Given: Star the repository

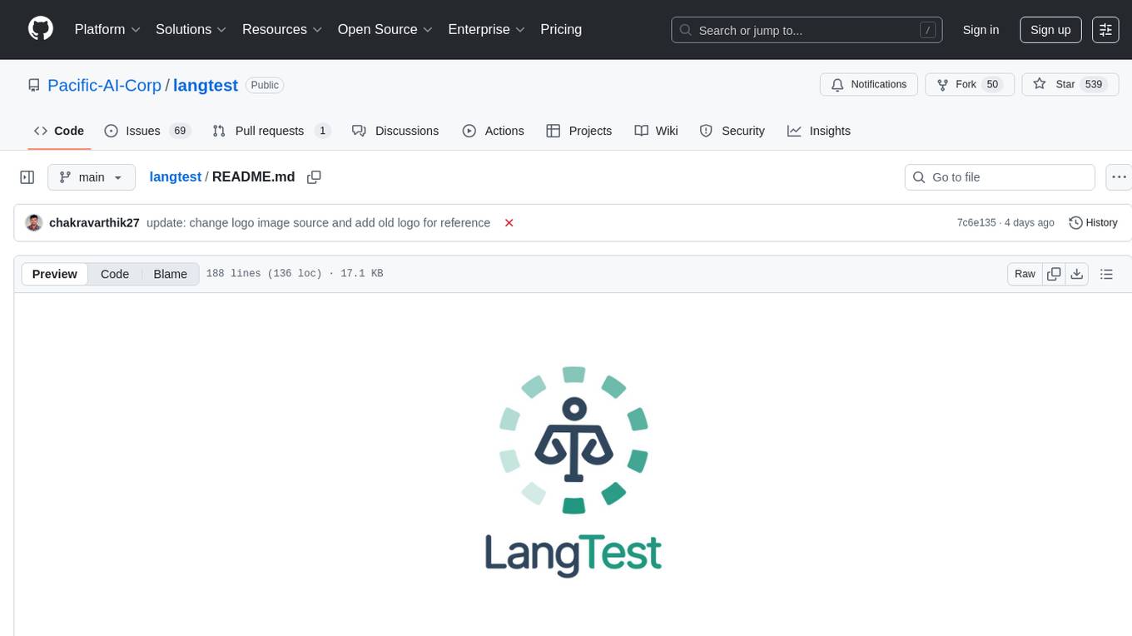Looking at the screenshot, I should click(x=1070, y=85).
